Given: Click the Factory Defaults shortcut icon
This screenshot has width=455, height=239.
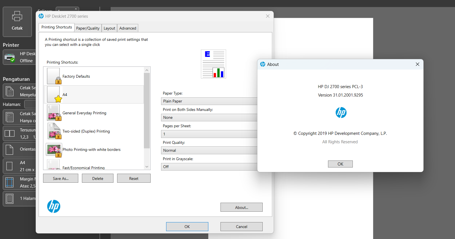Looking at the screenshot, I should tap(53, 76).
